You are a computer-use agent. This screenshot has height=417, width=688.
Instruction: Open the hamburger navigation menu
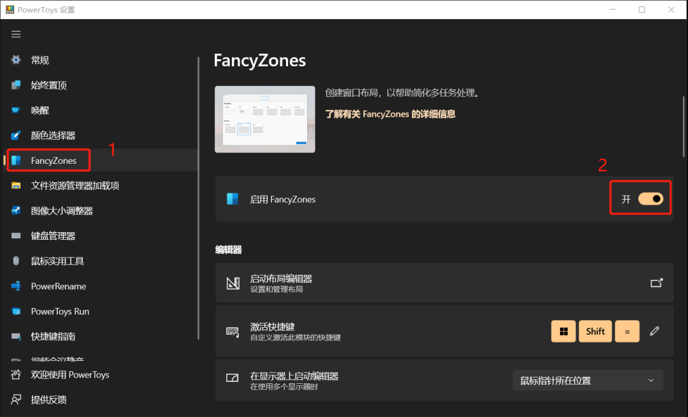point(16,34)
